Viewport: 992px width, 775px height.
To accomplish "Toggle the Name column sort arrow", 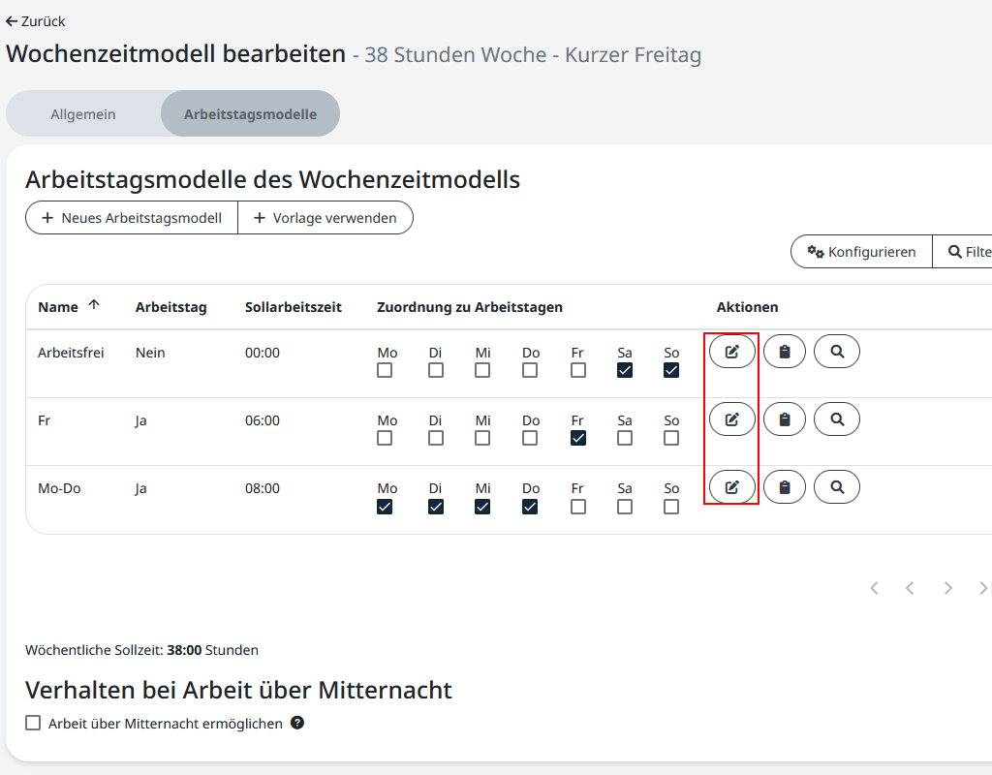I will (x=94, y=305).
